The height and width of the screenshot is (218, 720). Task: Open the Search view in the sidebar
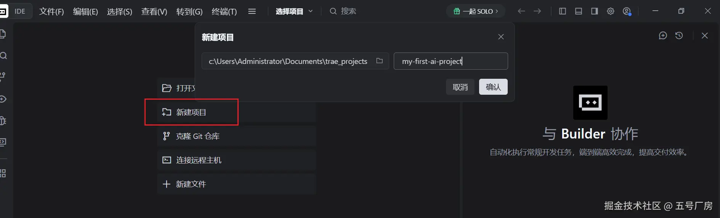3,56
